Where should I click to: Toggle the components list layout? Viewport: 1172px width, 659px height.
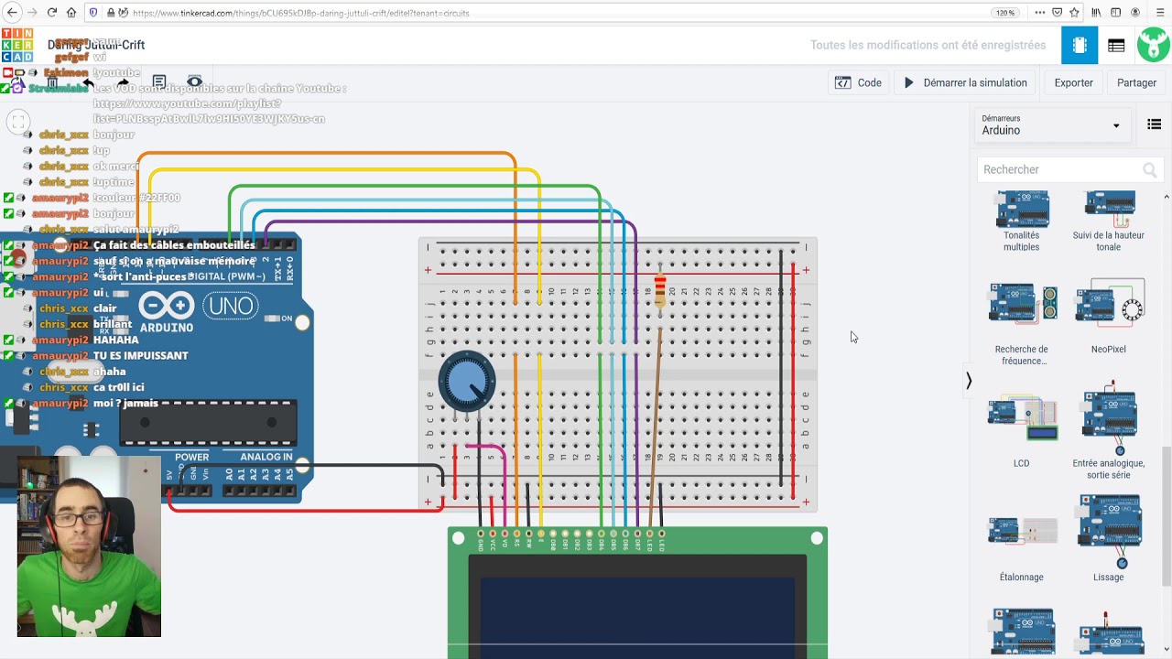click(1155, 124)
